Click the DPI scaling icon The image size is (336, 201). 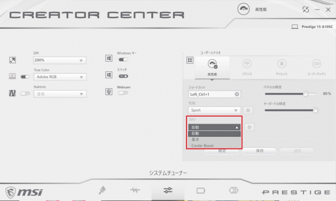pyautogui.click(x=13, y=60)
